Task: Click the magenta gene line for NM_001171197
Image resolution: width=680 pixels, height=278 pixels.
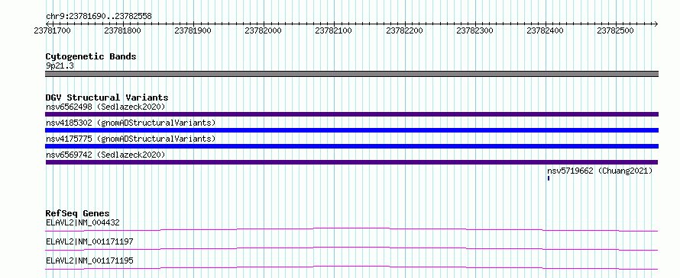Action: [x=352, y=248]
